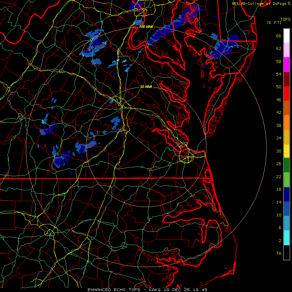Click the 100 NMI range ring label
The height and width of the screenshot is (292, 292).
pos(146,27)
